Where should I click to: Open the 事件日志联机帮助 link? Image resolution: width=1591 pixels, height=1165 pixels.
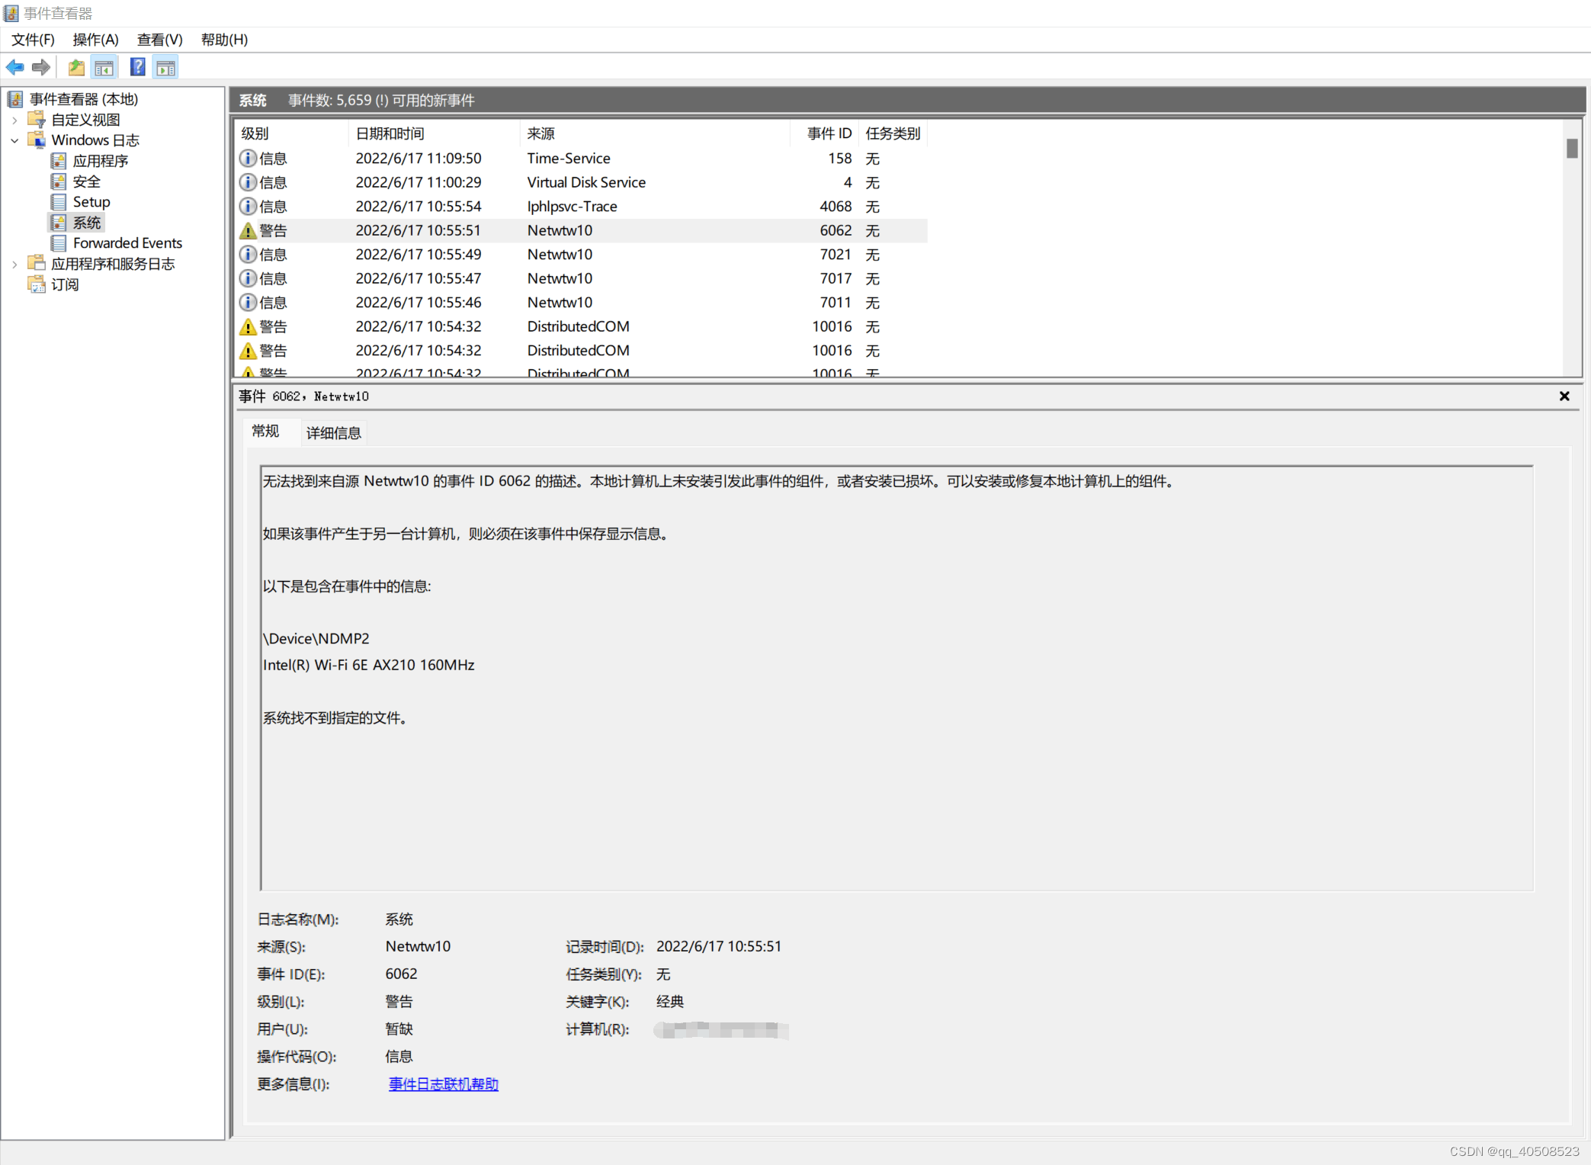click(x=443, y=1084)
